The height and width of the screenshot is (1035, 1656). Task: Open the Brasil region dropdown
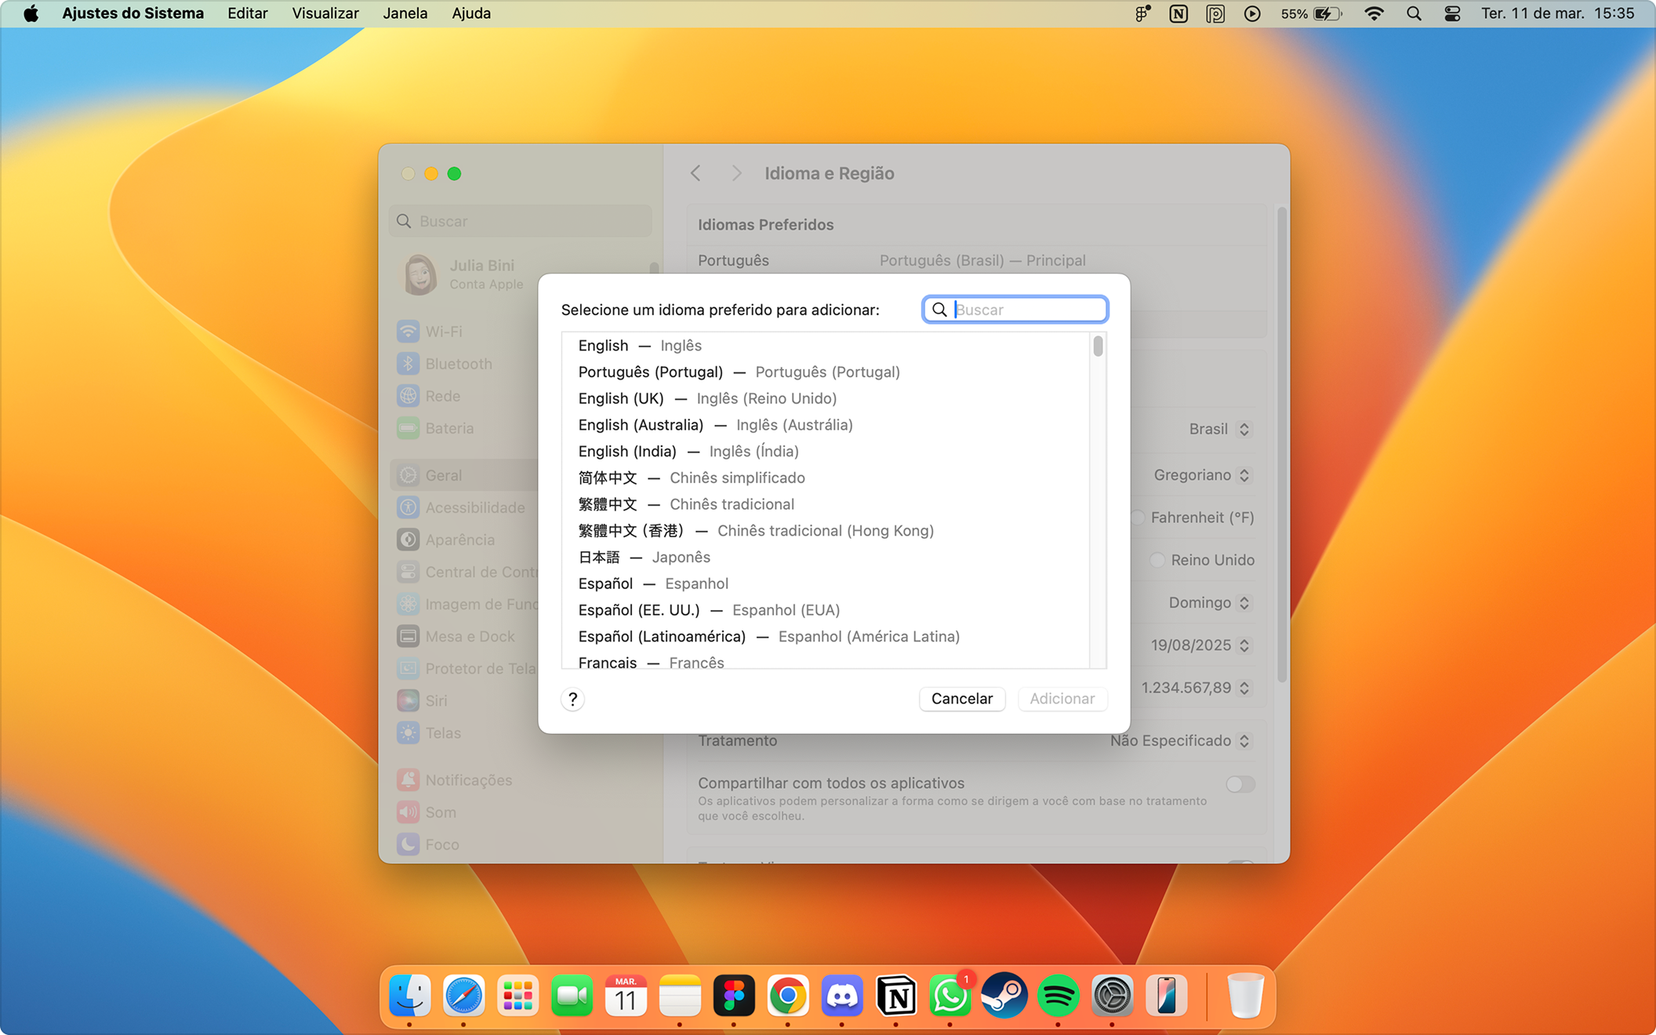pyautogui.click(x=1219, y=429)
